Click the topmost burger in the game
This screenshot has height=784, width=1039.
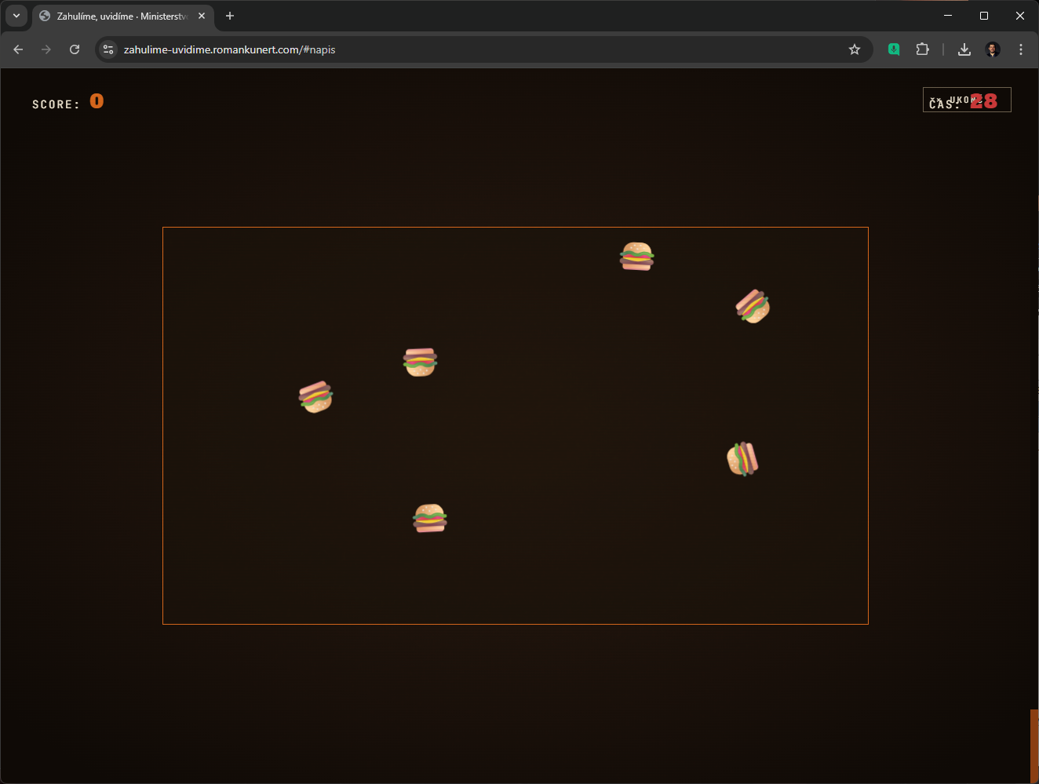click(x=636, y=257)
